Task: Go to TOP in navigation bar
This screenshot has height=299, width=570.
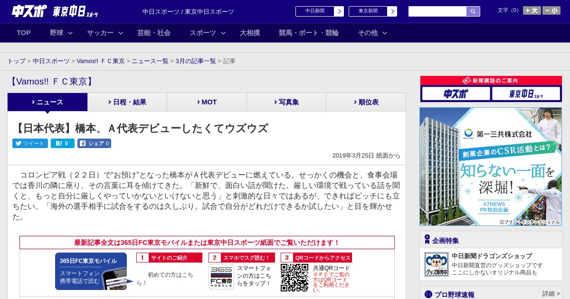Action: (x=24, y=33)
